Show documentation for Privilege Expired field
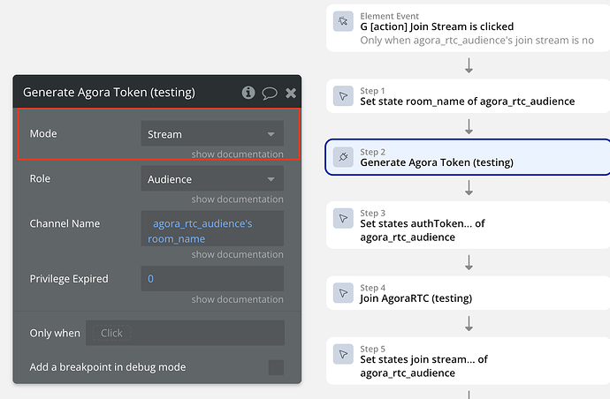This screenshot has height=399, width=610. click(237, 299)
